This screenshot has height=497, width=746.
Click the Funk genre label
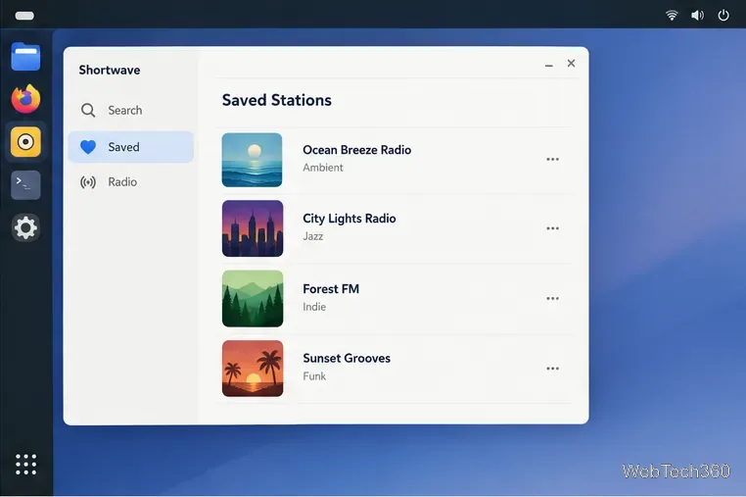314,376
